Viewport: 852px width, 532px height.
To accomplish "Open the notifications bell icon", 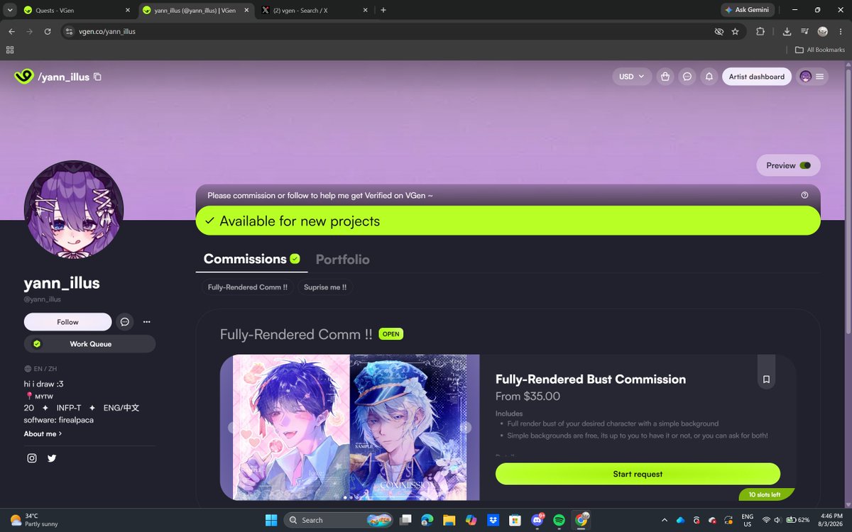I will tap(709, 77).
